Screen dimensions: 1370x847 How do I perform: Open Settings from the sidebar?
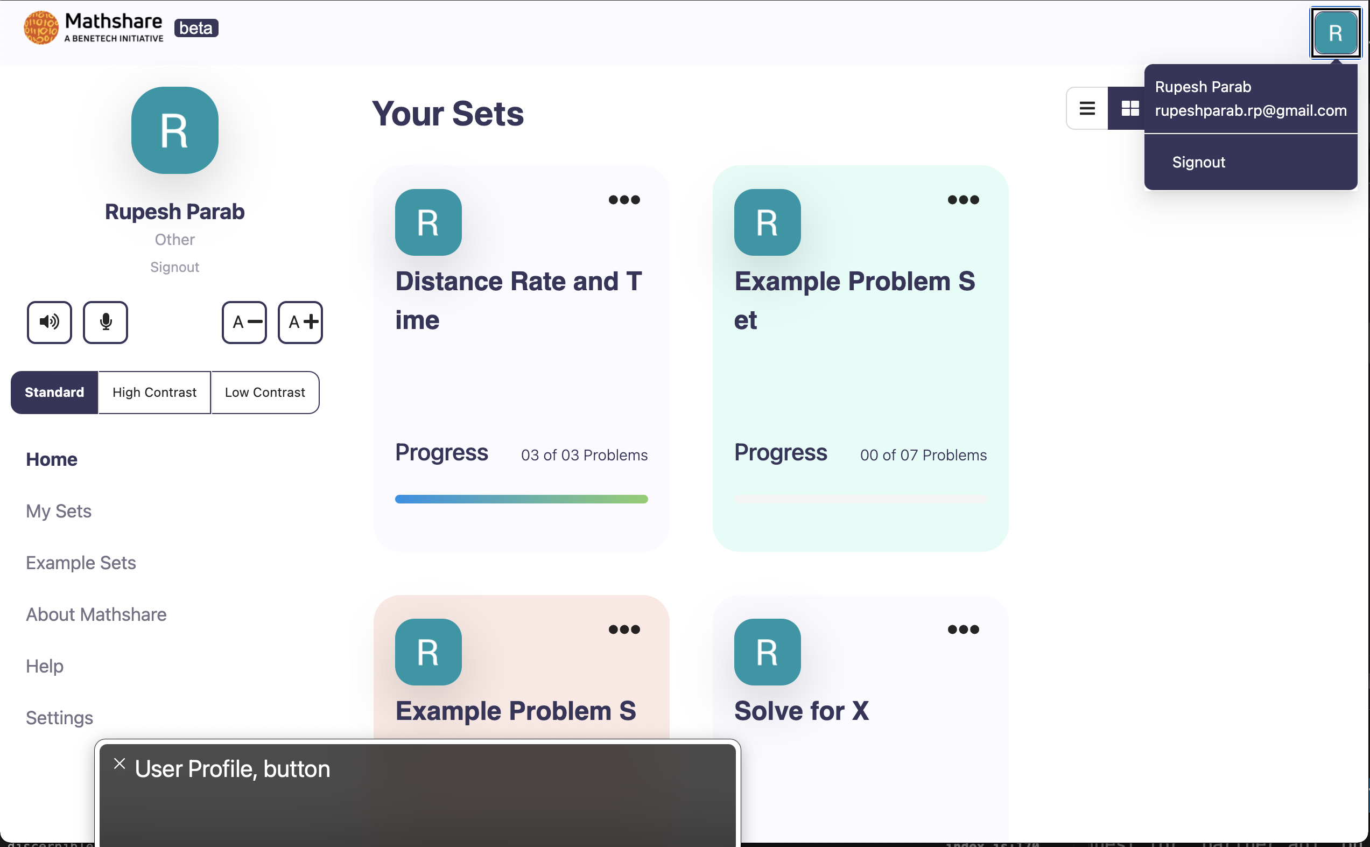pyautogui.click(x=59, y=718)
